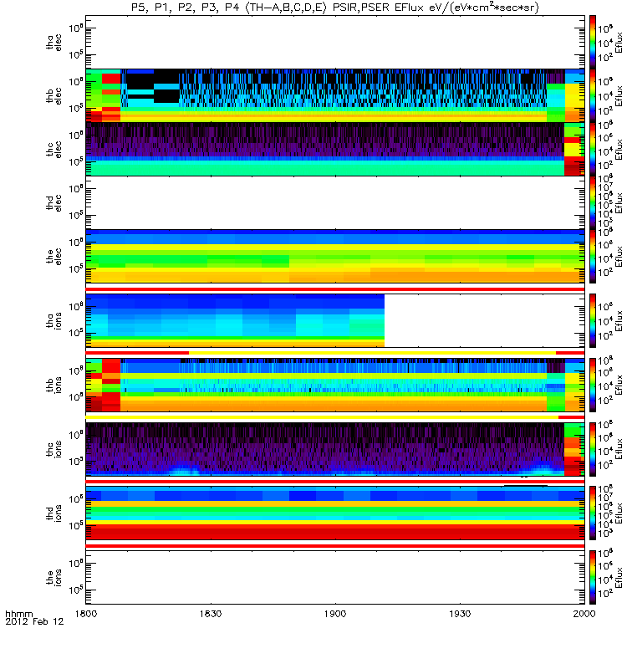Select the 'the ions' axis label
Viewport: 627px width, 669px height.
54,577
